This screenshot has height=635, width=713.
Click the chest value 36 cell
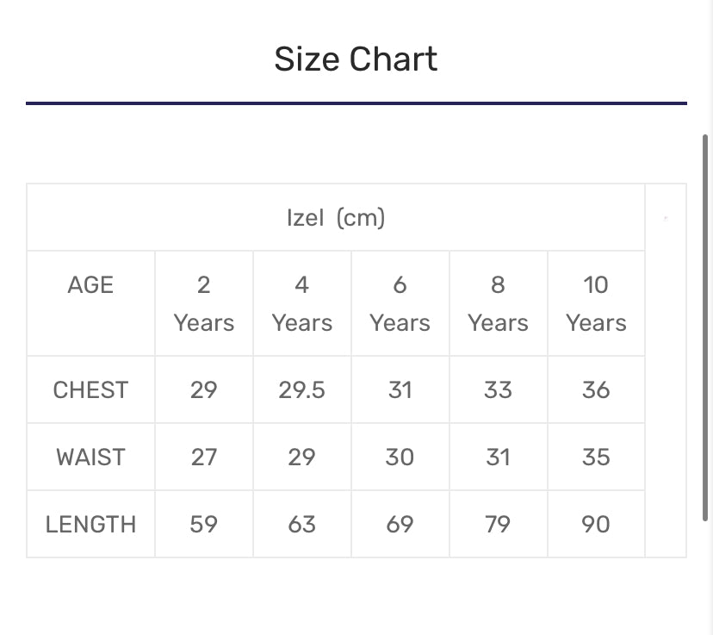pos(596,390)
